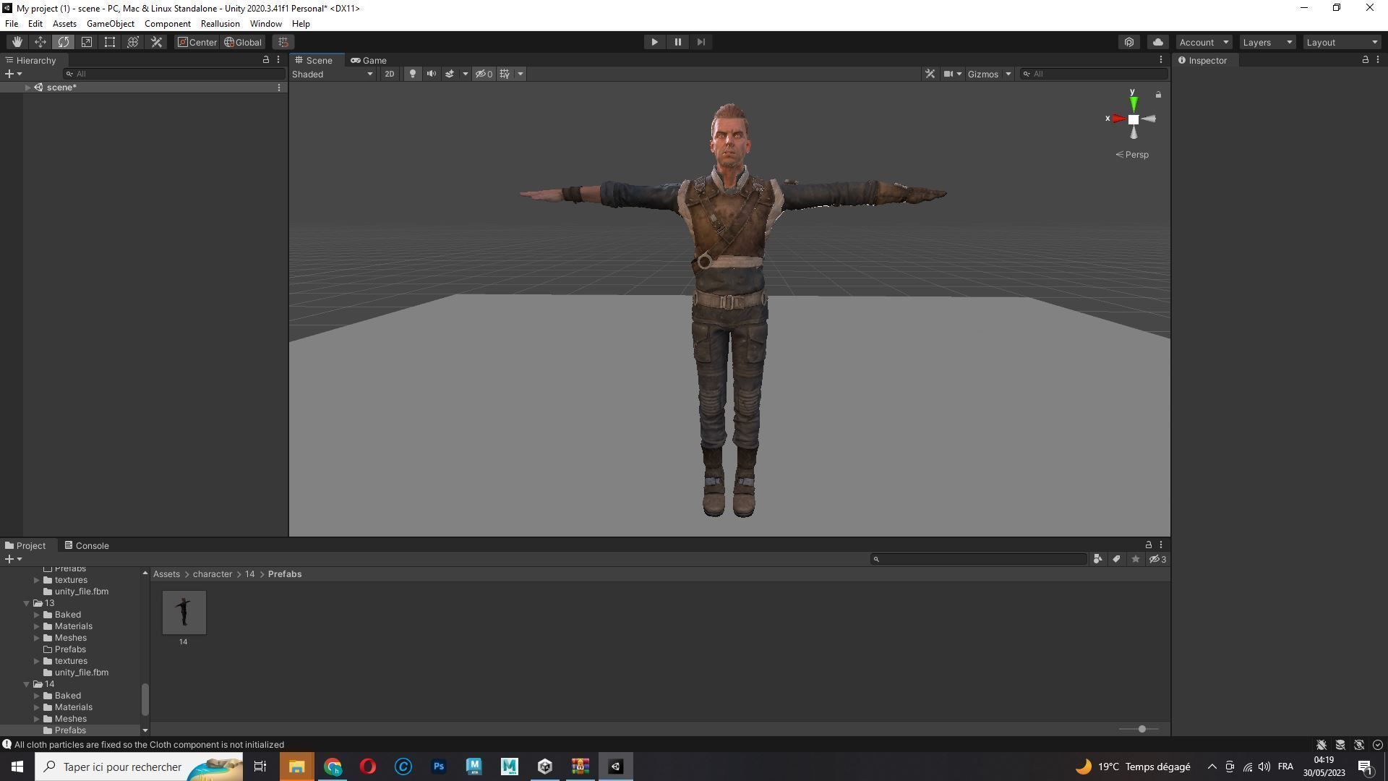Screen dimensions: 1388x781
Task: Toggle hidden objects visibility in Scene
Action: pos(484,74)
